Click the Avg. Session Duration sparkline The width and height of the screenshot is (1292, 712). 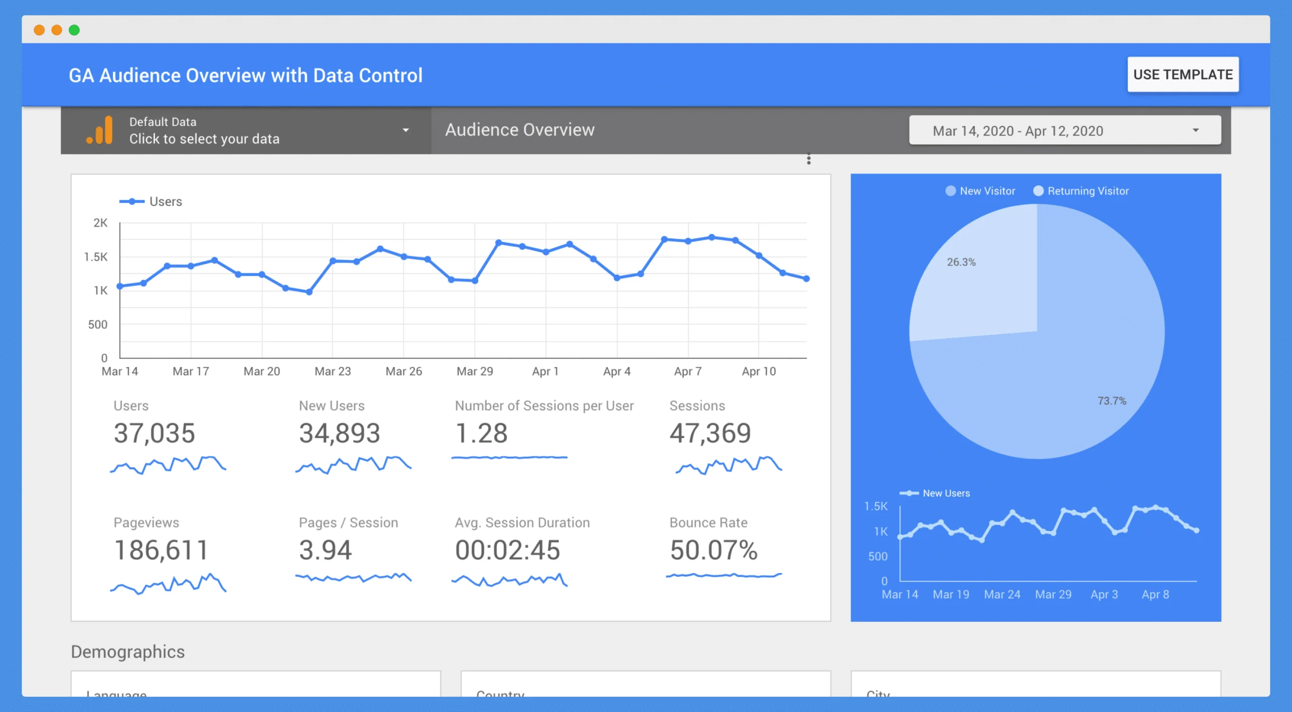point(509,580)
